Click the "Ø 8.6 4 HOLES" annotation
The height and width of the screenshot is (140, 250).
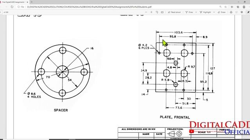click(x=34, y=95)
